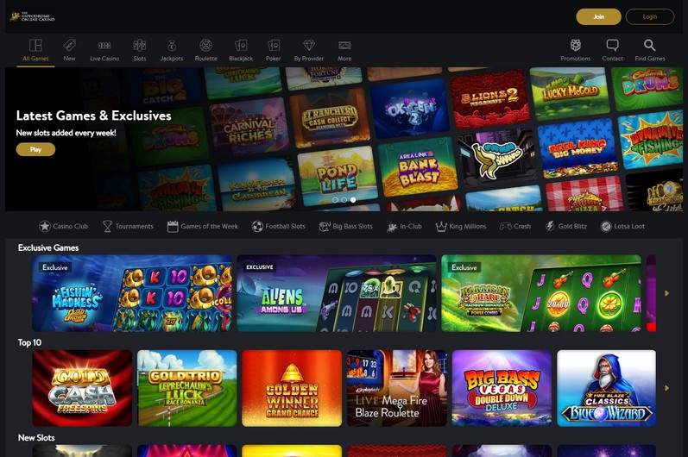
Task: Open the Live Casino icon
Action: pos(104,46)
